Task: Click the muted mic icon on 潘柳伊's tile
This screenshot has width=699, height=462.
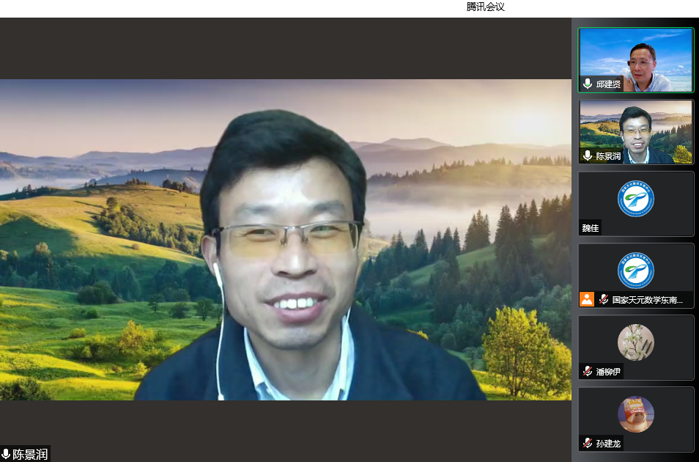Action: pyautogui.click(x=587, y=370)
